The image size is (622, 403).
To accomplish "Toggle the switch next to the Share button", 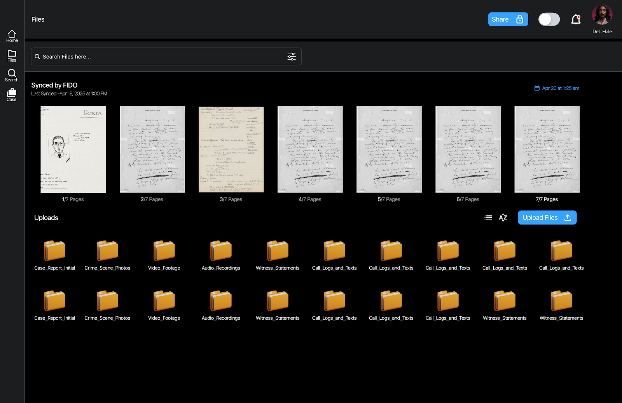I will pyautogui.click(x=549, y=19).
